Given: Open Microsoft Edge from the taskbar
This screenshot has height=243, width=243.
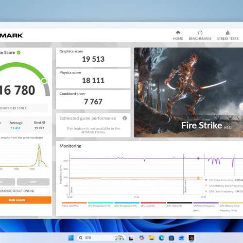Looking at the screenshot, I should 161,238.
